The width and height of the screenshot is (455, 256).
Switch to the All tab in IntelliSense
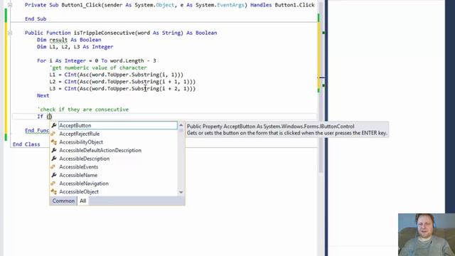click(83, 201)
